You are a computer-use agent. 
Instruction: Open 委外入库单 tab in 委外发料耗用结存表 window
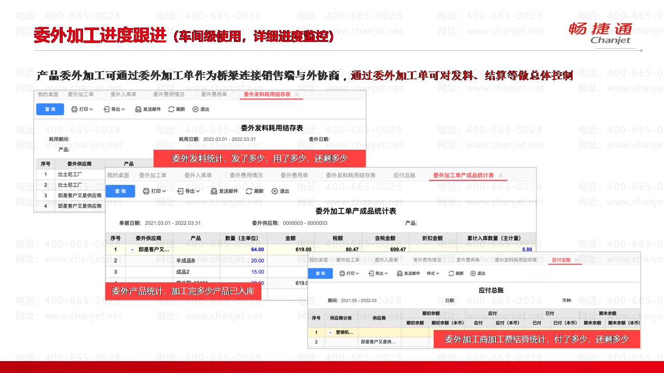coord(123,94)
